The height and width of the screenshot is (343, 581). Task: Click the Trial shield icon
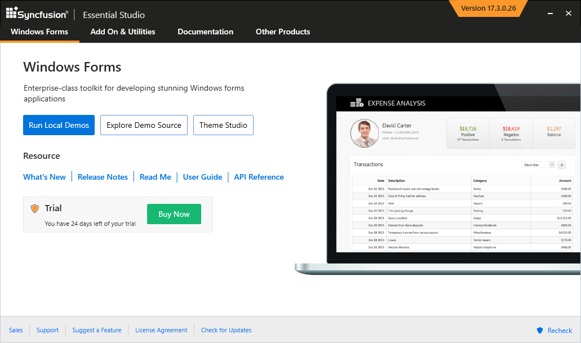pos(35,208)
